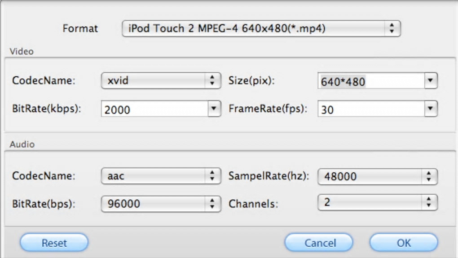Click the stepper arrows on aac popup
Viewport: 458px width, 258px height.
212,176
